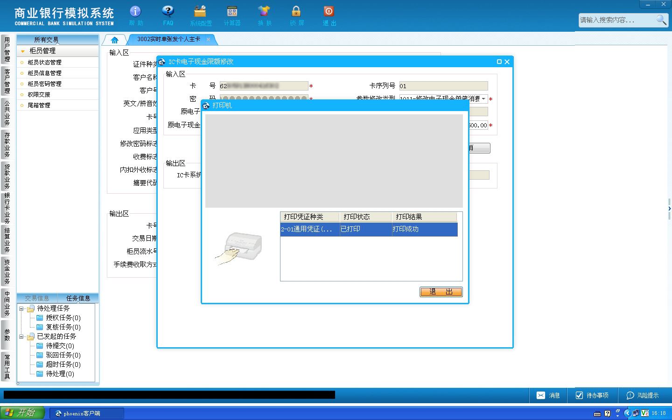Go to the home tab icon
Screen dimensions: 672x420
click(x=115, y=40)
